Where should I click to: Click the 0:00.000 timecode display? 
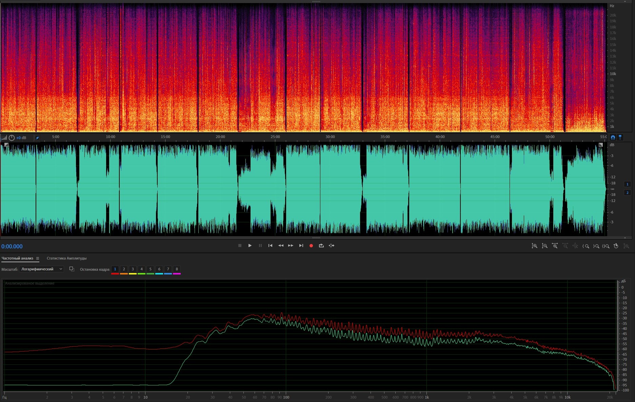click(x=12, y=246)
